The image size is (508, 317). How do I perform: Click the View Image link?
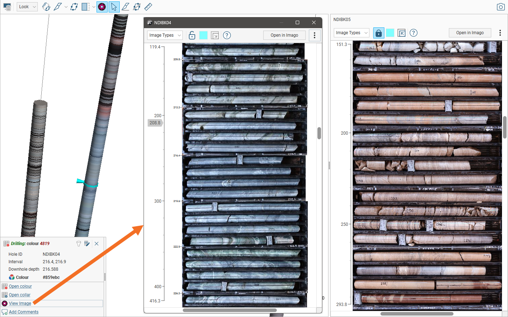(20, 303)
